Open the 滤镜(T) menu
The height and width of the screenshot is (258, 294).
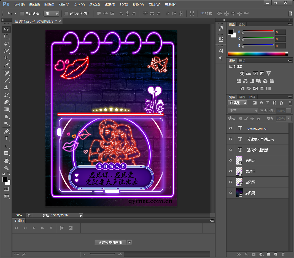tap(110, 5)
